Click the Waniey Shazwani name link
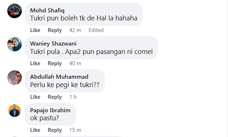 (53, 44)
